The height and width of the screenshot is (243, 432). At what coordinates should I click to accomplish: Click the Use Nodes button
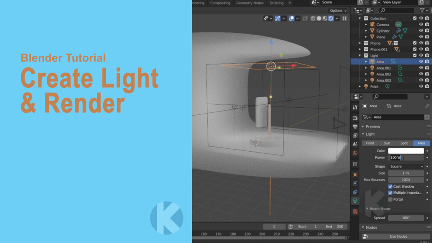pyautogui.click(x=396, y=237)
